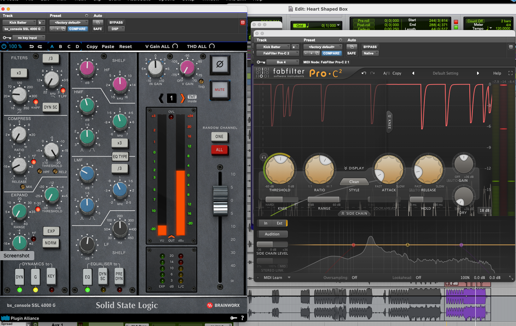
Task: Select settings slot A in bx_console
Action: [52, 46]
